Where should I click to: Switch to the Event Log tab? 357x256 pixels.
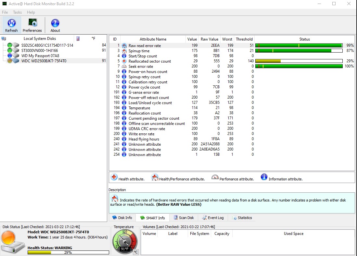(213, 218)
